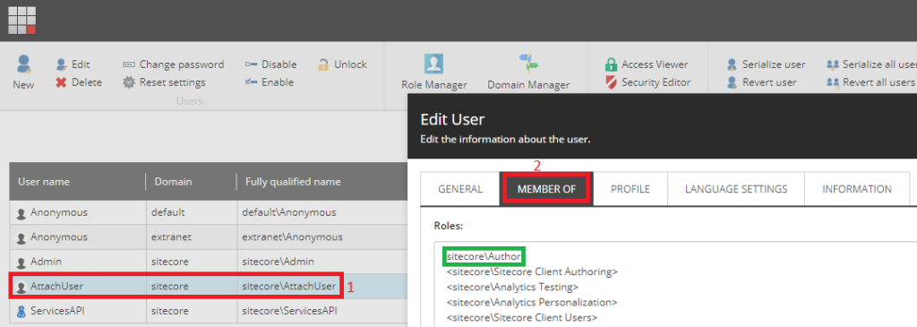Click the Change password icon
Viewport: 917px width, 327px height.
coord(129,65)
